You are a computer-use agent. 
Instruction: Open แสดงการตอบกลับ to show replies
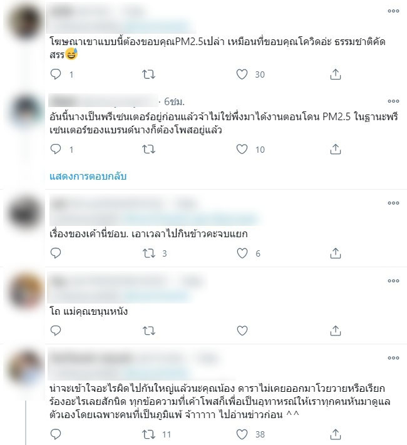[x=88, y=176]
